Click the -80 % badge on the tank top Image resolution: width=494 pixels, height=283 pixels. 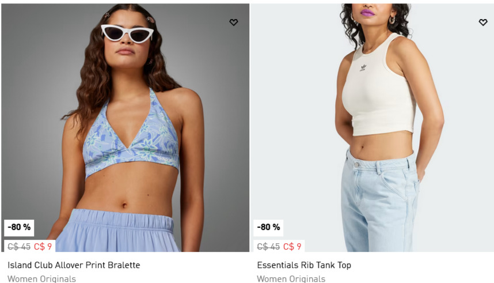pyautogui.click(x=268, y=228)
